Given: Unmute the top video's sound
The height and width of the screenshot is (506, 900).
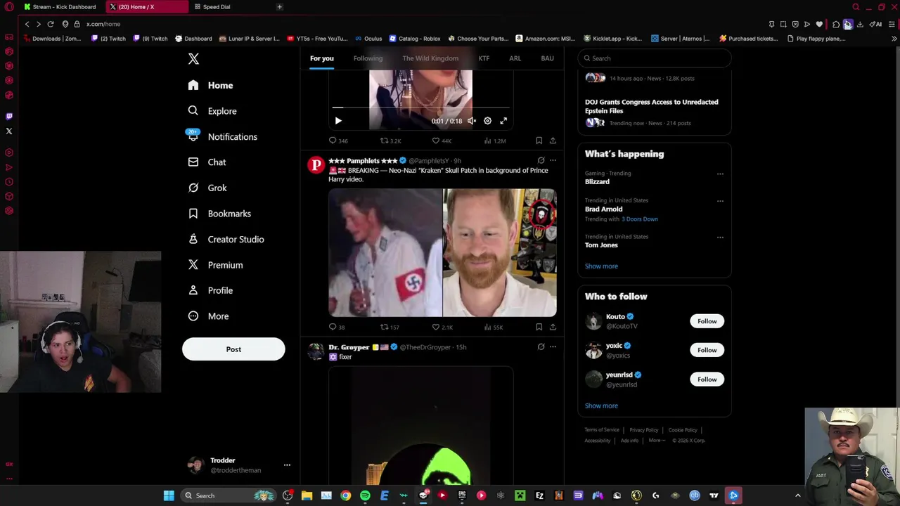Looking at the screenshot, I should [x=472, y=121].
